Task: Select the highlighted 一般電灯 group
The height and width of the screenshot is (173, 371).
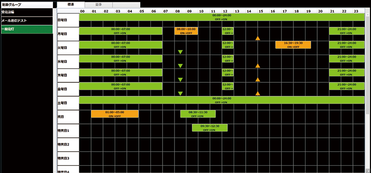Action: click(x=27, y=29)
